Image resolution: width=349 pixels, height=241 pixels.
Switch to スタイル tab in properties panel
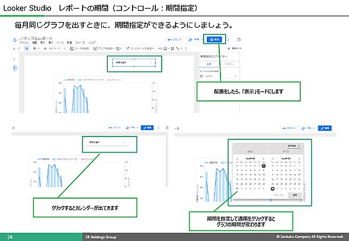[229, 64]
